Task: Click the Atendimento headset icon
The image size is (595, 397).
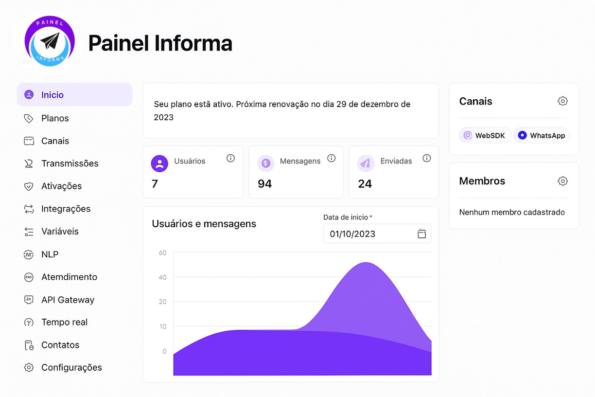Action: (x=29, y=277)
